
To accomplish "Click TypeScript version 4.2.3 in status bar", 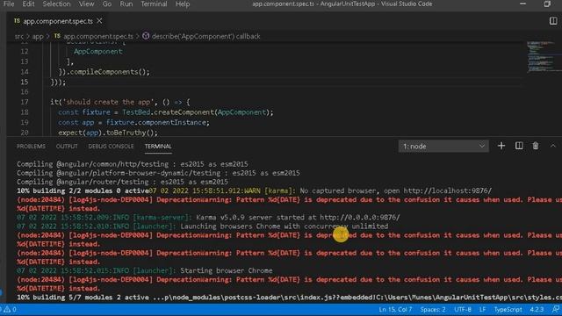I will 537,309.
